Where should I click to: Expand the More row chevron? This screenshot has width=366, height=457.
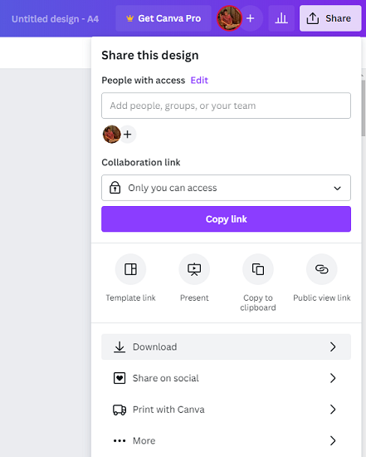tap(333, 440)
